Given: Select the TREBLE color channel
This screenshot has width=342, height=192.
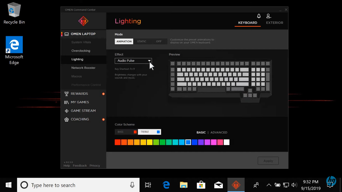Looking at the screenshot, I should [149, 132].
